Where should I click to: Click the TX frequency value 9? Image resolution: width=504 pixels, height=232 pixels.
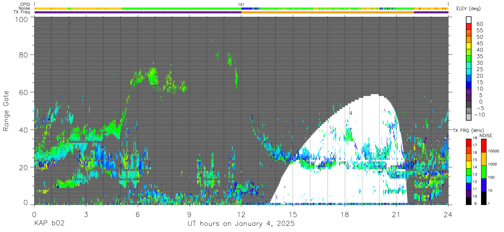[474, 204]
